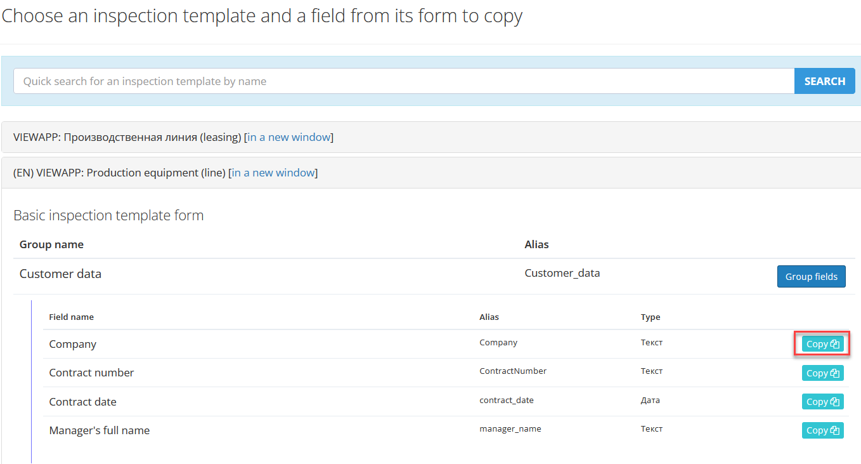
Task: Click the Customer_data alias text
Action: (x=562, y=274)
